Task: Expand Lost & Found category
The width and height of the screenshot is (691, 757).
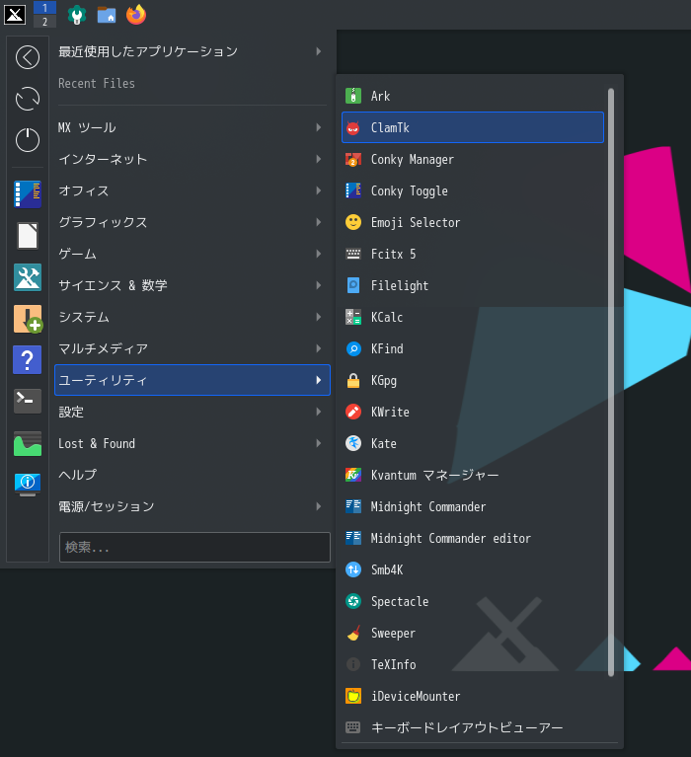Action: [192, 444]
